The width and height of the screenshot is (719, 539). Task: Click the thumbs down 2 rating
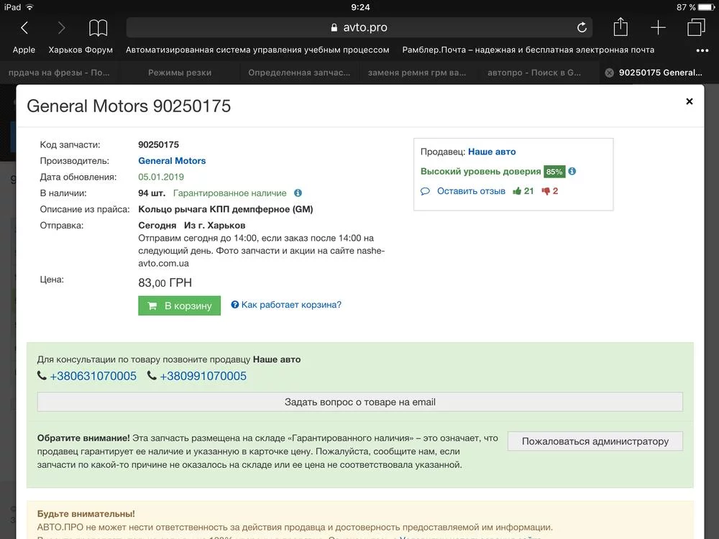coord(550,191)
